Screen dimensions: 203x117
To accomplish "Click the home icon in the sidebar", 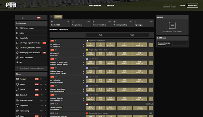I will pyautogui.click(x=23, y=18).
